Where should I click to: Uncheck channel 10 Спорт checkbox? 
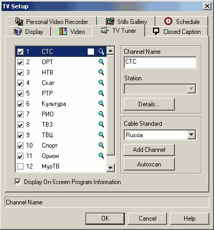click(x=20, y=146)
